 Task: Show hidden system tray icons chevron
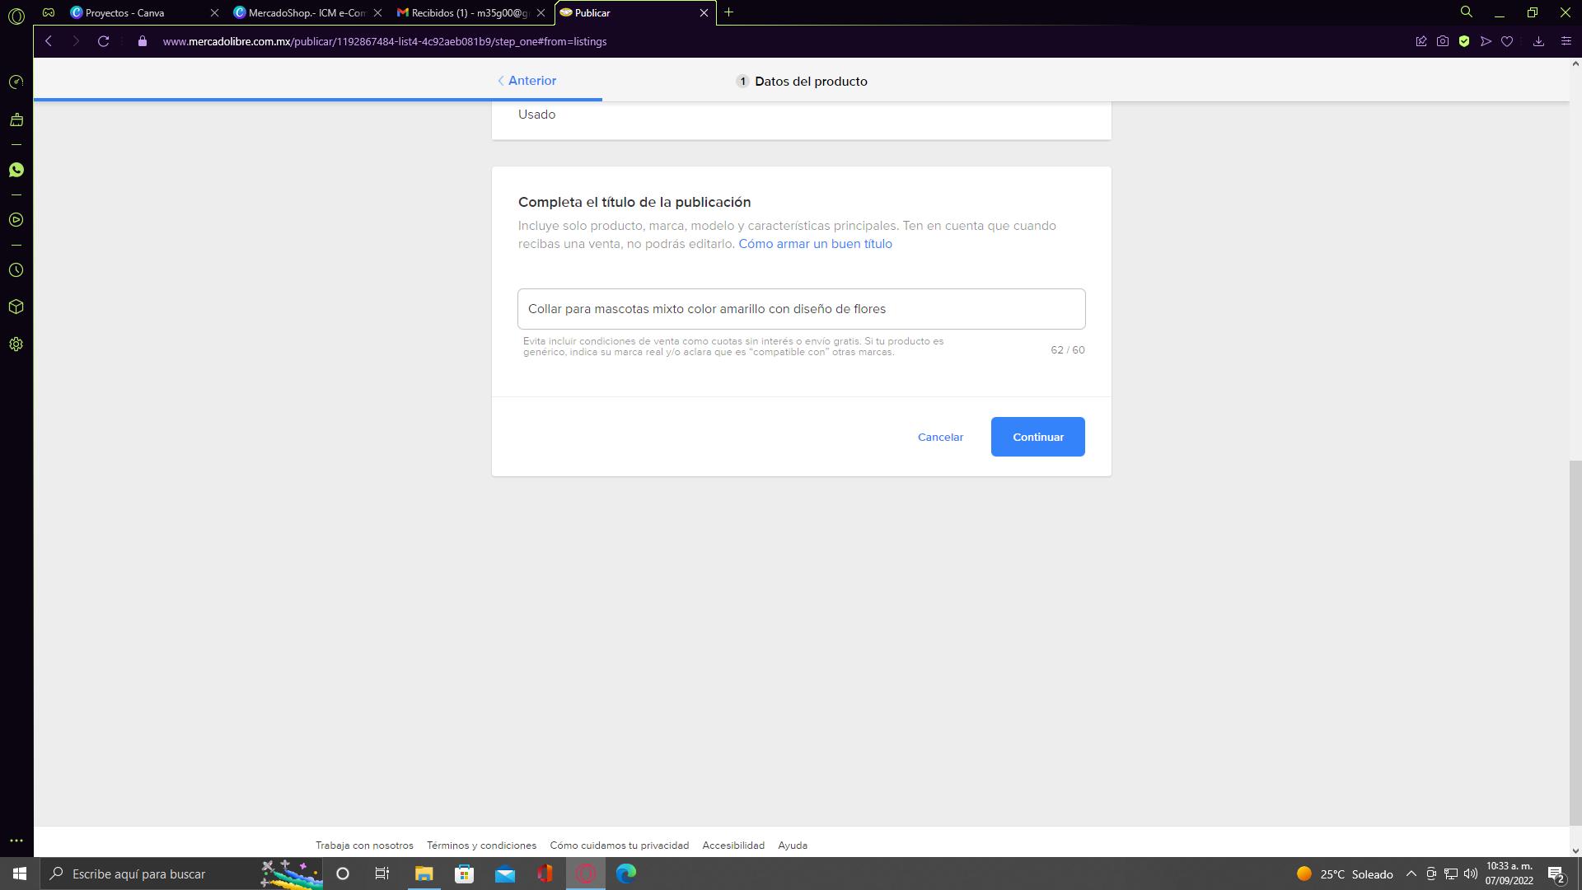[x=1411, y=874]
